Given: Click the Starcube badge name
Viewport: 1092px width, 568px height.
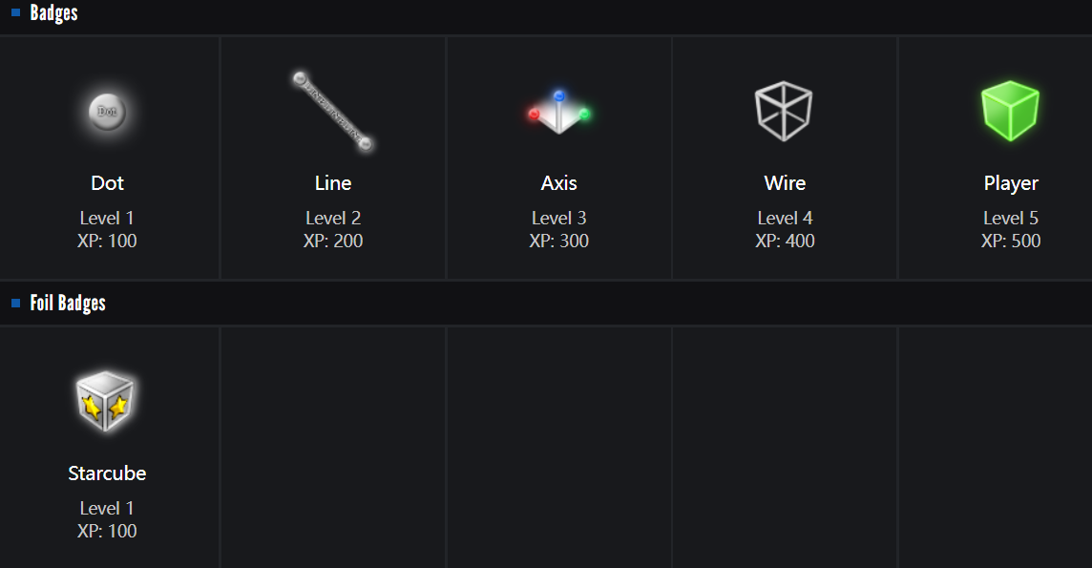Looking at the screenshot, I should click(107, 473).
